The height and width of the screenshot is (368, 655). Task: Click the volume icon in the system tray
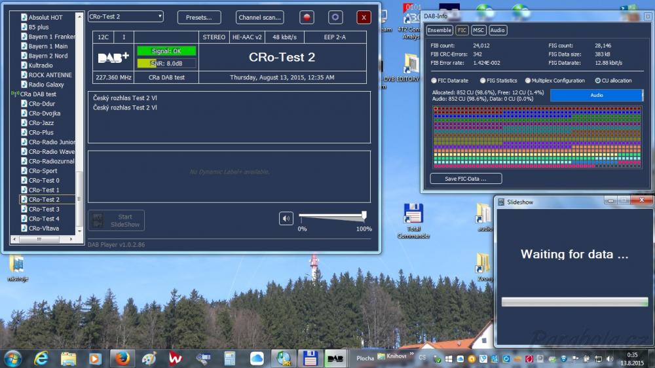tap(609, 359)
